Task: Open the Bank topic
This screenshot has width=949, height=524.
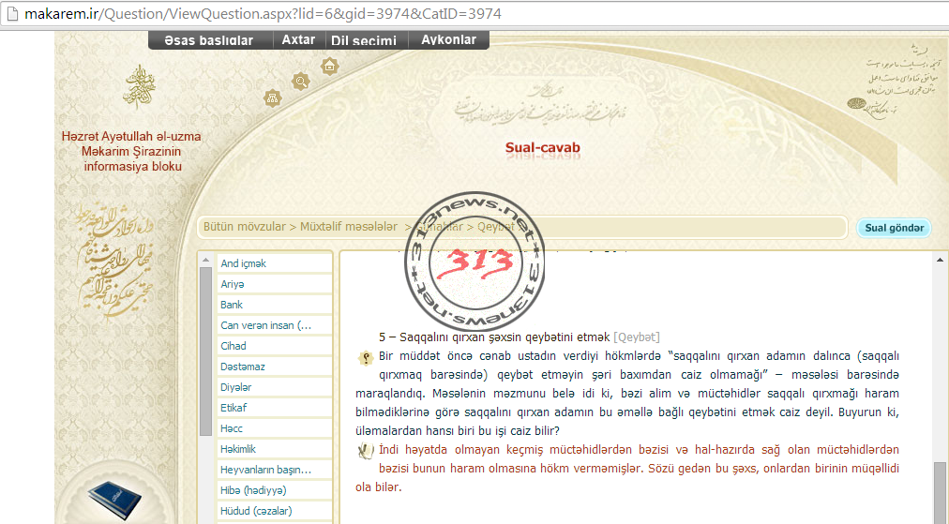Action: pos(275,305)
